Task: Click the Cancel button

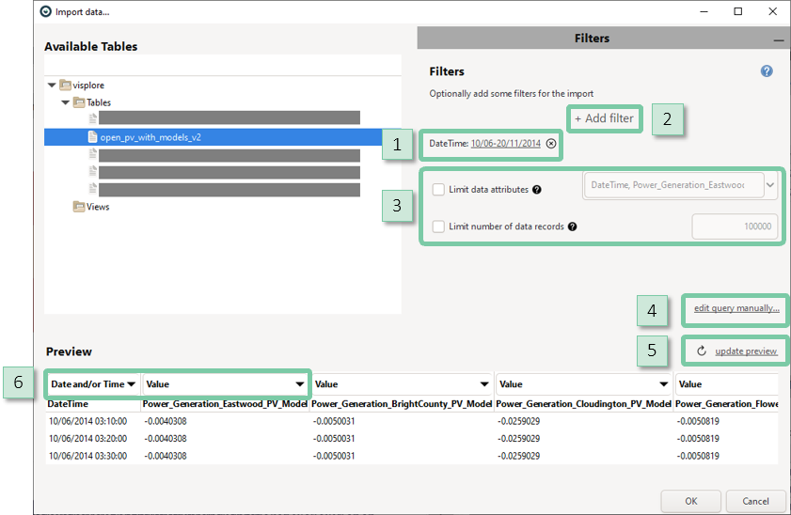Action: point(755,502)
